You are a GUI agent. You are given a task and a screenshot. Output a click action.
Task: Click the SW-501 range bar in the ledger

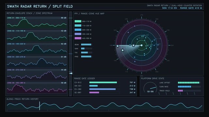tap(94, 86)
